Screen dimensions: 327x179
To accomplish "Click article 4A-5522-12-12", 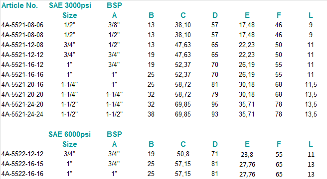I will coord(22,154).
